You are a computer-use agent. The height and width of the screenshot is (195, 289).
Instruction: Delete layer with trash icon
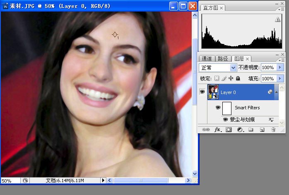click(x=273, y=130)
